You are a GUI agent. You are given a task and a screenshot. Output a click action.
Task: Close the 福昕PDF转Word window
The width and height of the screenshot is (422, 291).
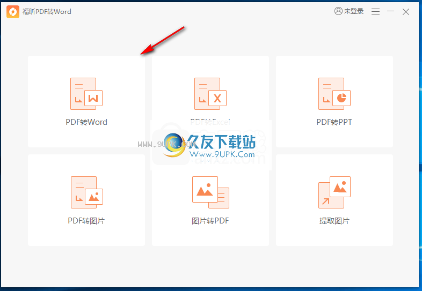pyautogui.click(x=406, y=12)
